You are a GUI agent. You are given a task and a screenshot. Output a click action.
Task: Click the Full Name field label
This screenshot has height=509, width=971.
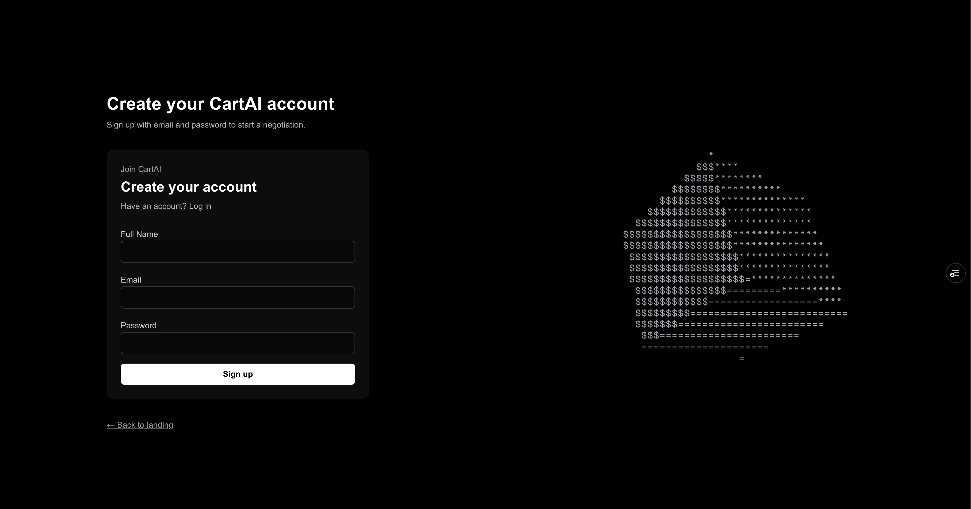[x=139, y=234]
